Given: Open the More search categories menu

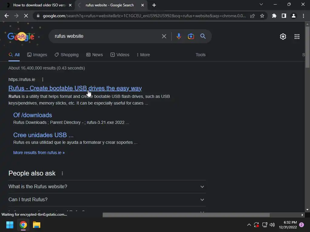Looking at the screenshot, I should 143,55.
